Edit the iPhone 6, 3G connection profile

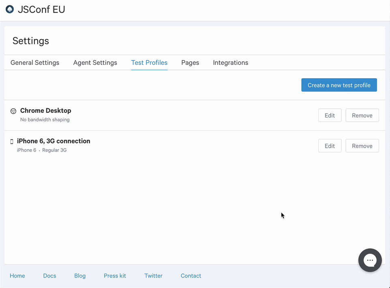tap(330, 146)
